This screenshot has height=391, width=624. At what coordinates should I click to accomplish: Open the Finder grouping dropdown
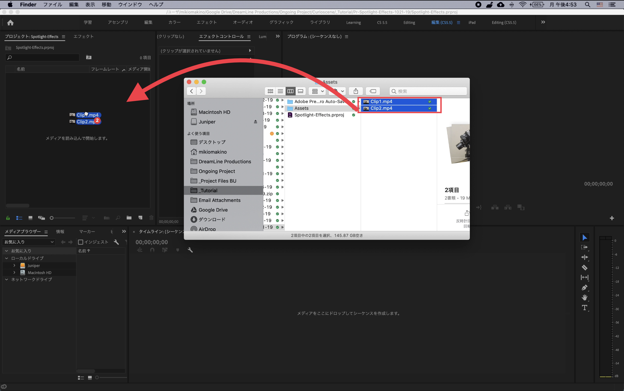(x=317, y=91)
